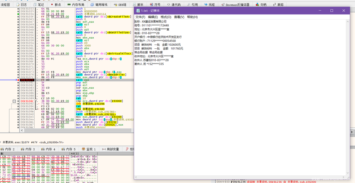Toggle breakpoint dot at address 00E91092
This screenshot has height=183, width=355.
pos(18,103)
